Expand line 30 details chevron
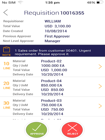 pos(100,106)
